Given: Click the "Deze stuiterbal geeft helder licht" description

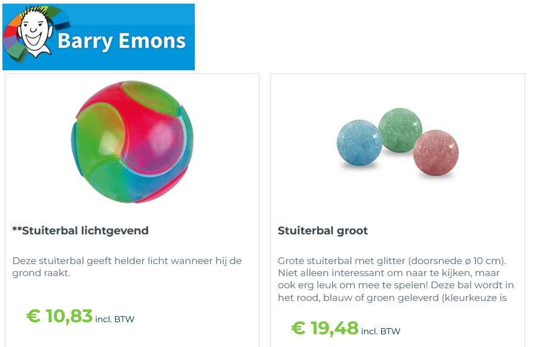Looking at the screenshot, I should 127,267.
